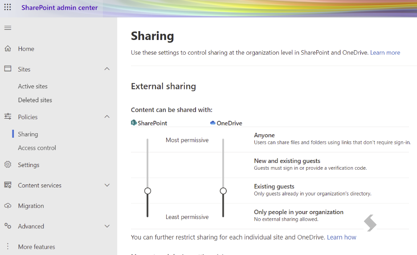Open Access control navigation item

coord(37,147)
